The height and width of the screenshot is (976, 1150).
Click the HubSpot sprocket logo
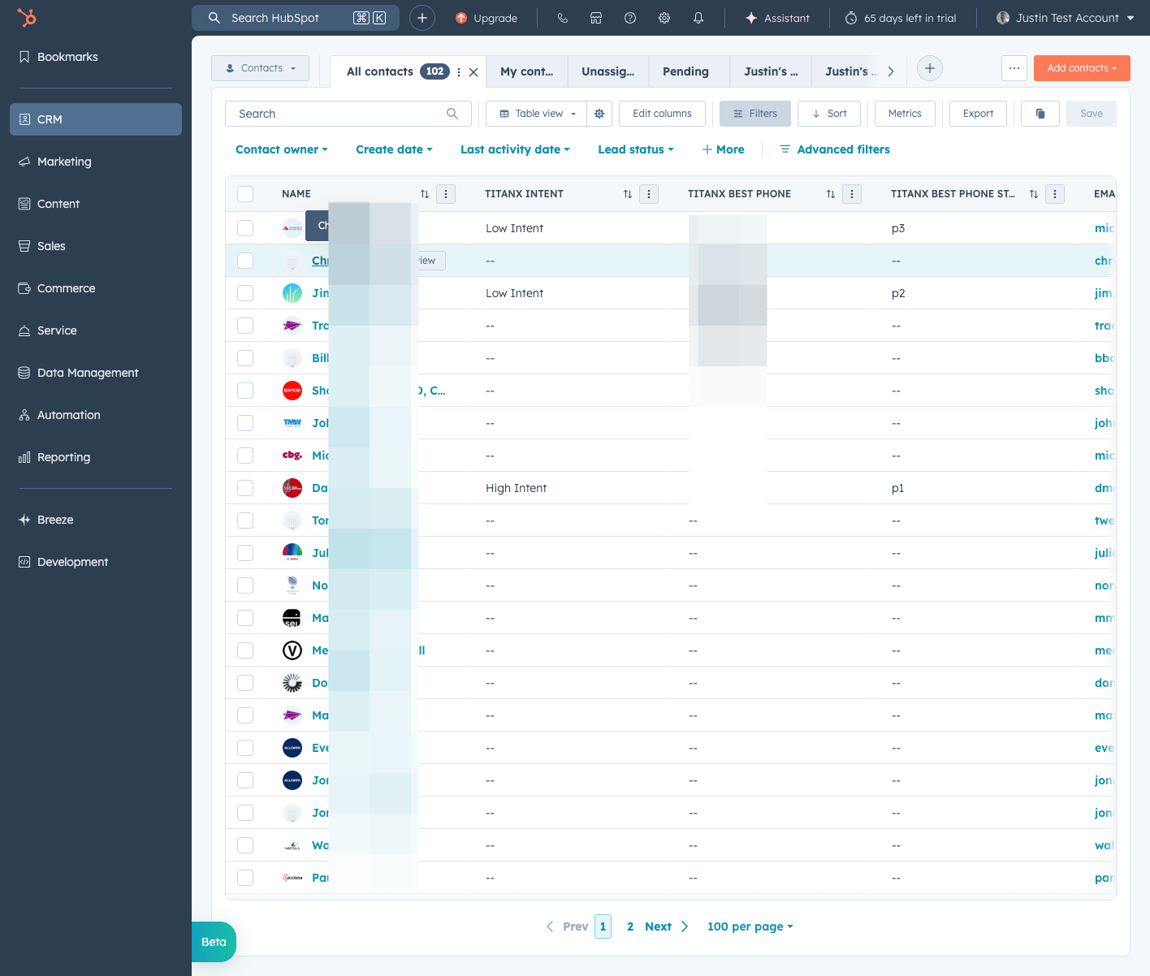point(27,17)
